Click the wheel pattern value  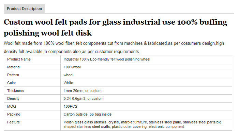68,75
